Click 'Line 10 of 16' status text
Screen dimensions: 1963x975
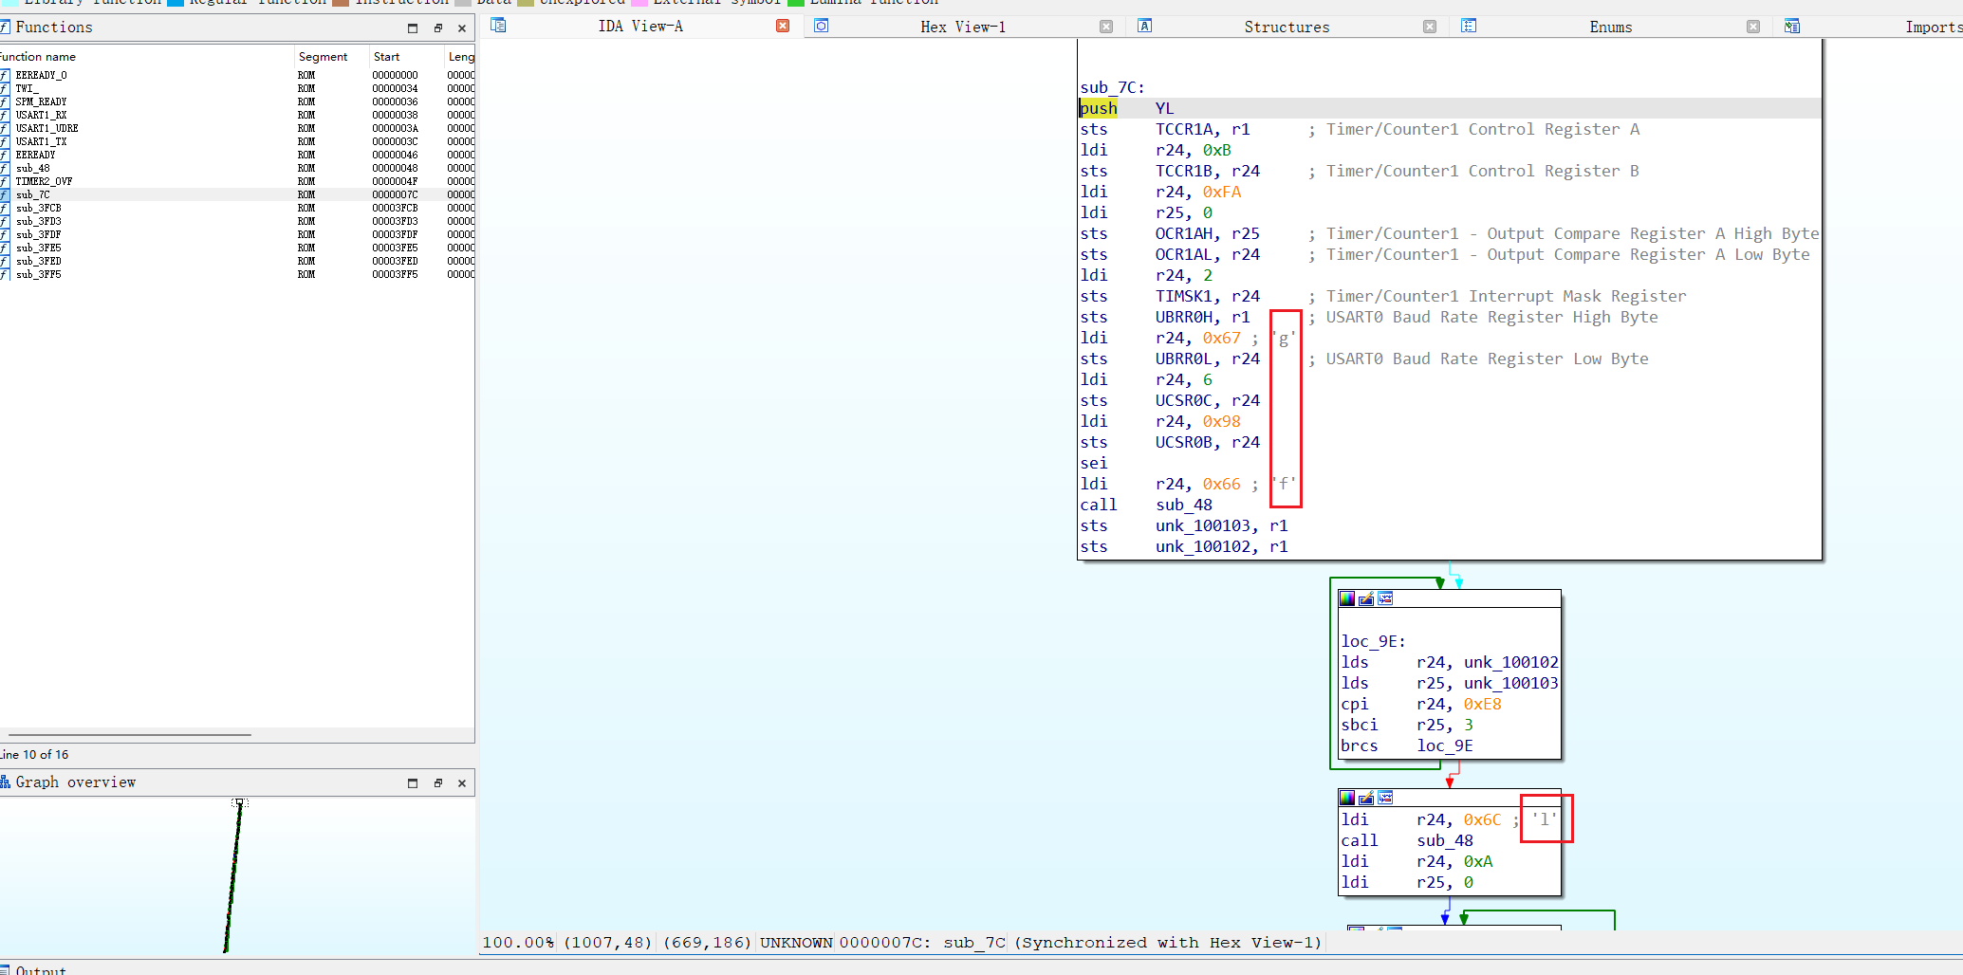click(x=35, y=755)
